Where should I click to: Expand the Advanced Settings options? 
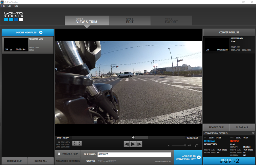point(67,161)
